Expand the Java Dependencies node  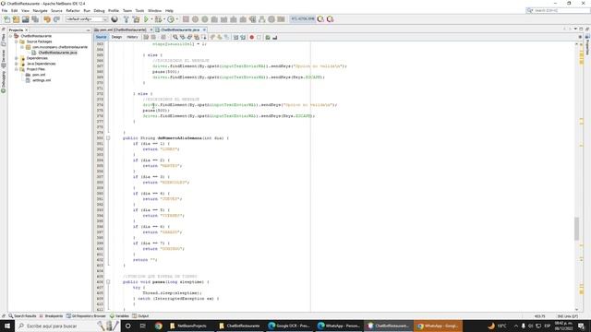click(x=17, y=64)
